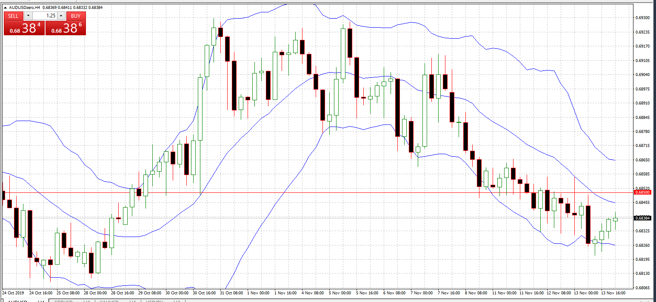Screen dimensions: 656x302
Task: Click the 12 Nov 08:00 time label
Action: point(559,293)
